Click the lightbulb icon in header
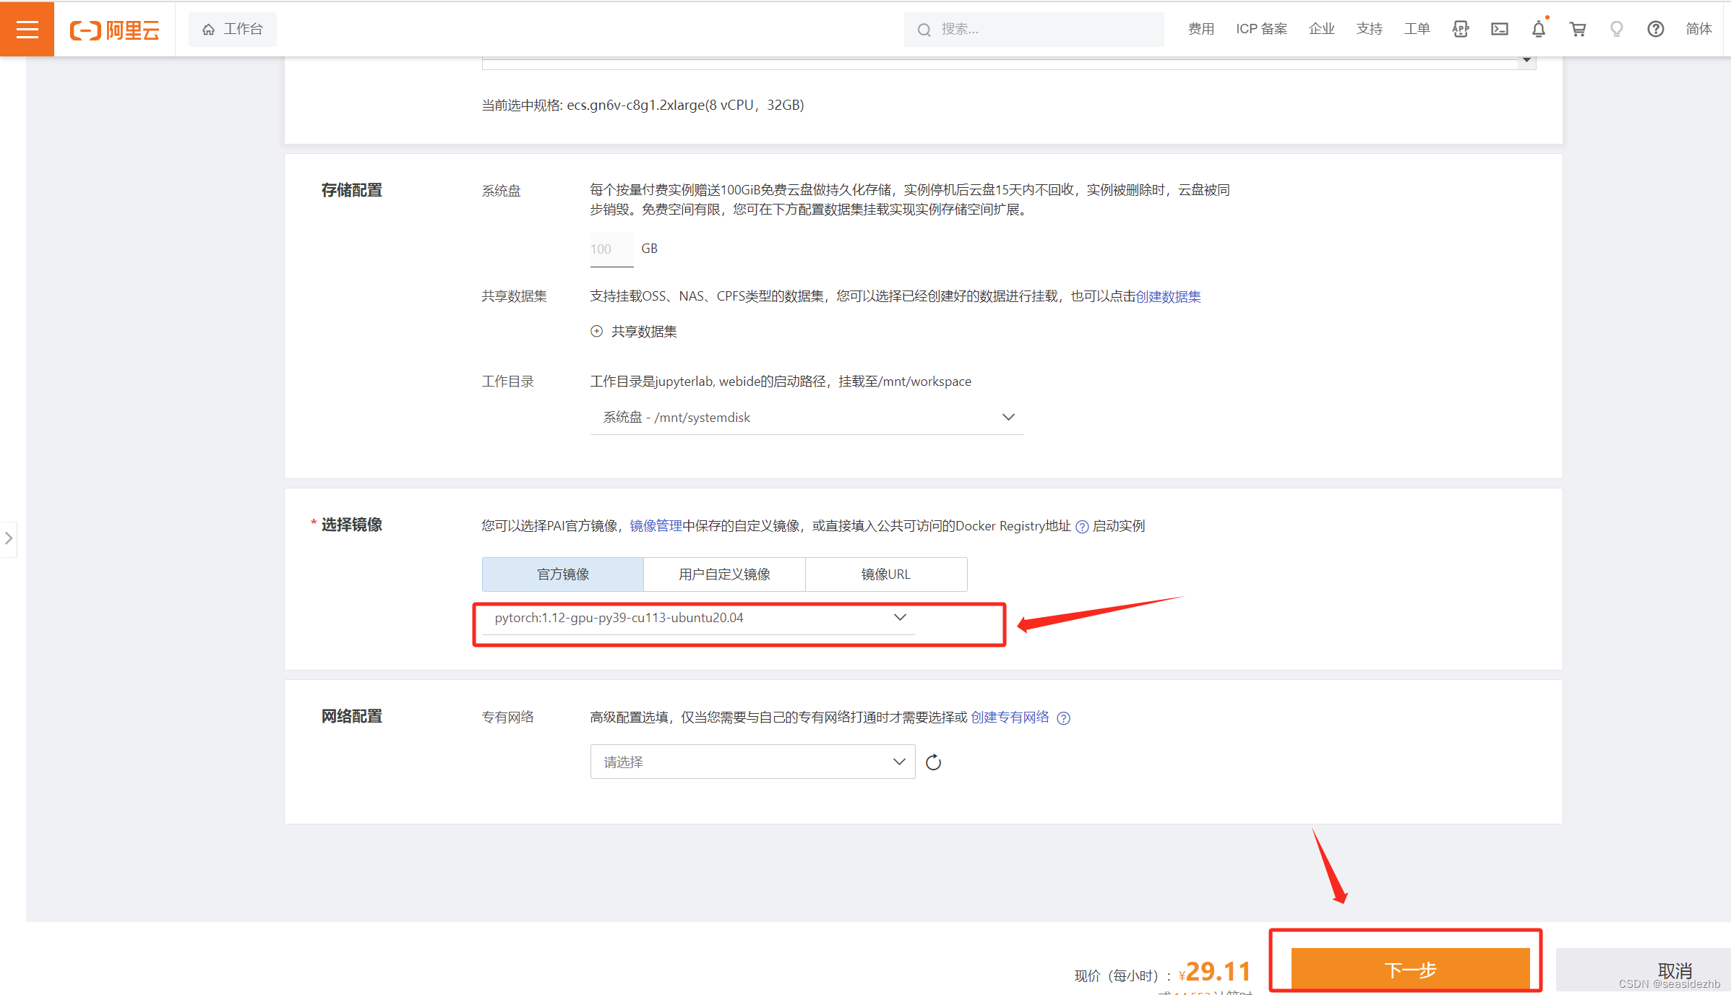 tap(1617, 29)
